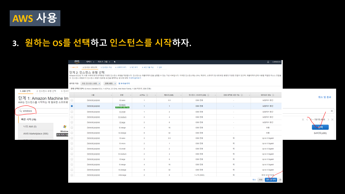Screen dimensions: 345x194
Task: Open the 서비스 dropdown in the AWS header
Action: 90,62
